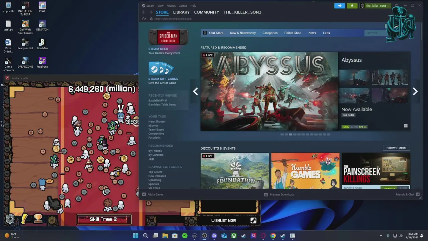Open the trophy achievements icon in Gamblers Table
The height and width of the screenshot is (241, 428).
38,219
